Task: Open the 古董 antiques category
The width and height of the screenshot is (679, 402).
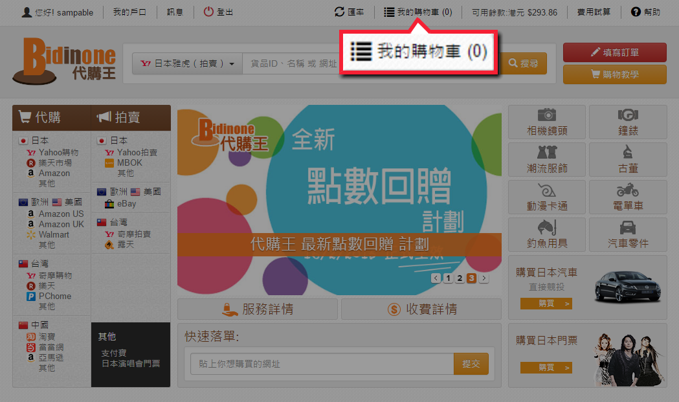Action: click(x=628, y=160)
